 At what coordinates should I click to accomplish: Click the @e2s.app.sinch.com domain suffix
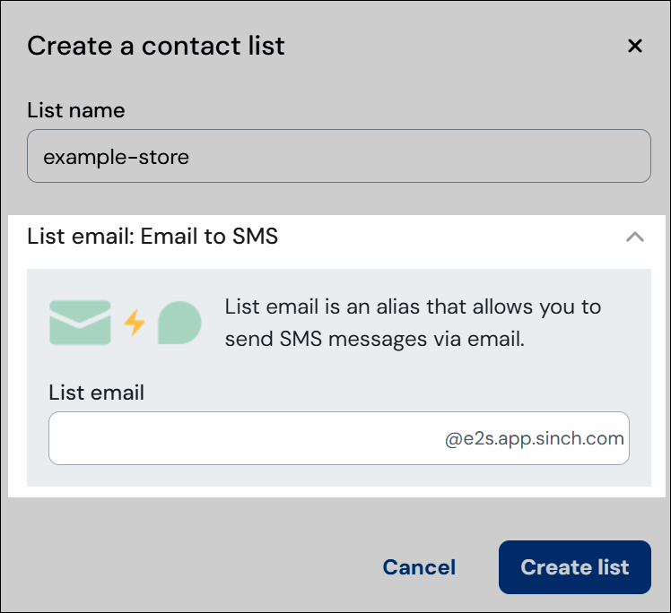[x=534, y=438]
